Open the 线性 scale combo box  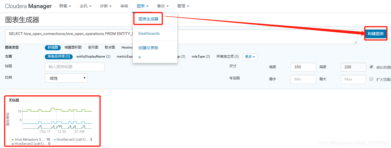(66, 78)
